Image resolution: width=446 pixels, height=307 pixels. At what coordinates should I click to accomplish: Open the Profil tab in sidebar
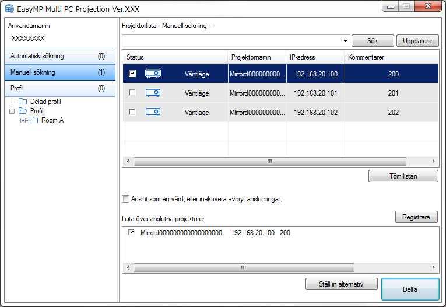pos(60,88)
